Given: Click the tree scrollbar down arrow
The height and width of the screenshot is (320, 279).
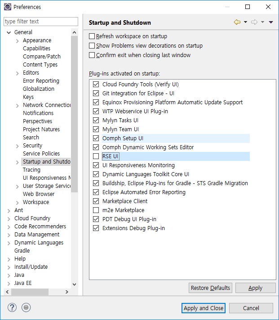Looking at the screenshot, I should tap(74, 284).
